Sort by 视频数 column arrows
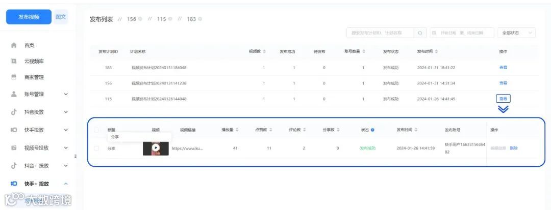The image size is (551, 210). tap(264, 51)
